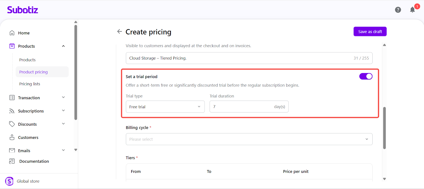
Task: Select Product pricing in sidebar
Action: pyautogui.click(x=33, y=72)
